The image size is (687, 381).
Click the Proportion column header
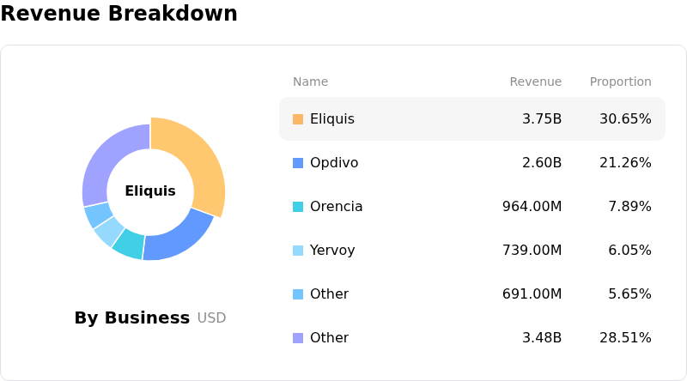(620, 82)
